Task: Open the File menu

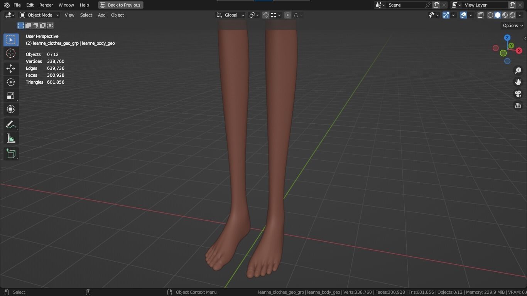Action: (17, 5)
